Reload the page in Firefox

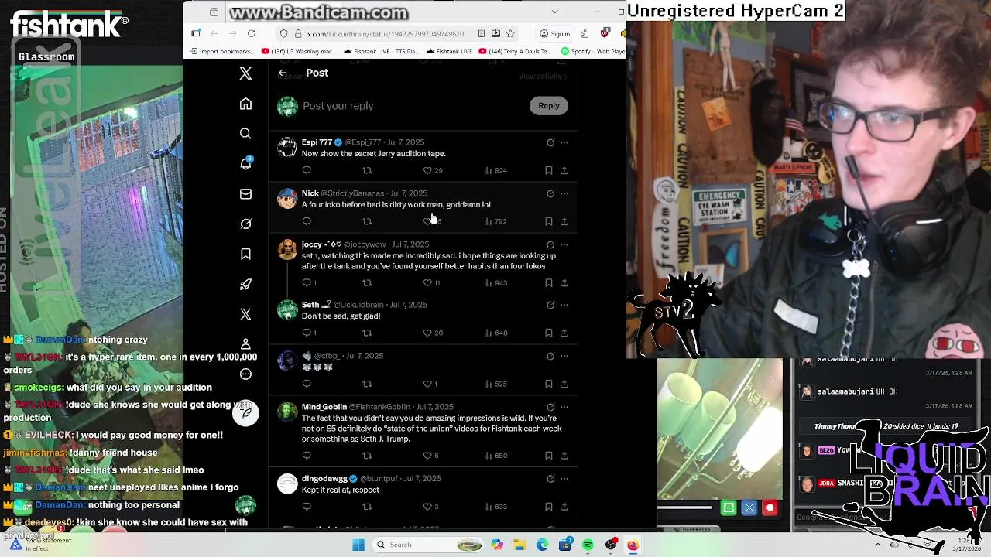pos(251,33)
